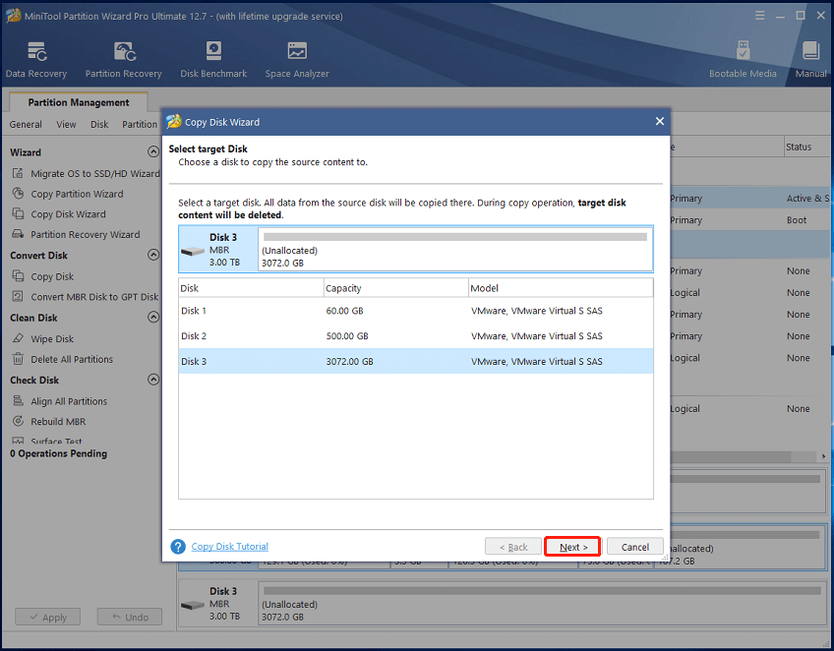
Task: Collapse the Convert Disk section
Action: click(153, 256)
